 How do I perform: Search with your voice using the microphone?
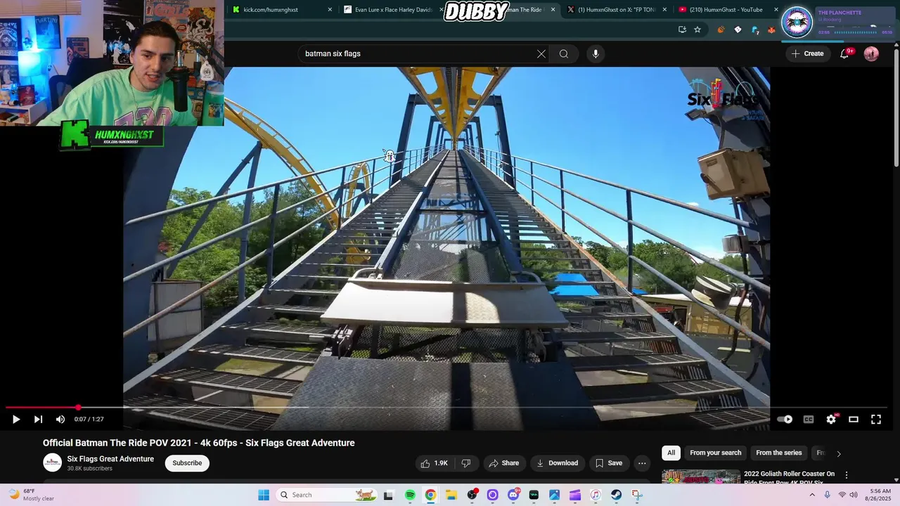[596, 54]
